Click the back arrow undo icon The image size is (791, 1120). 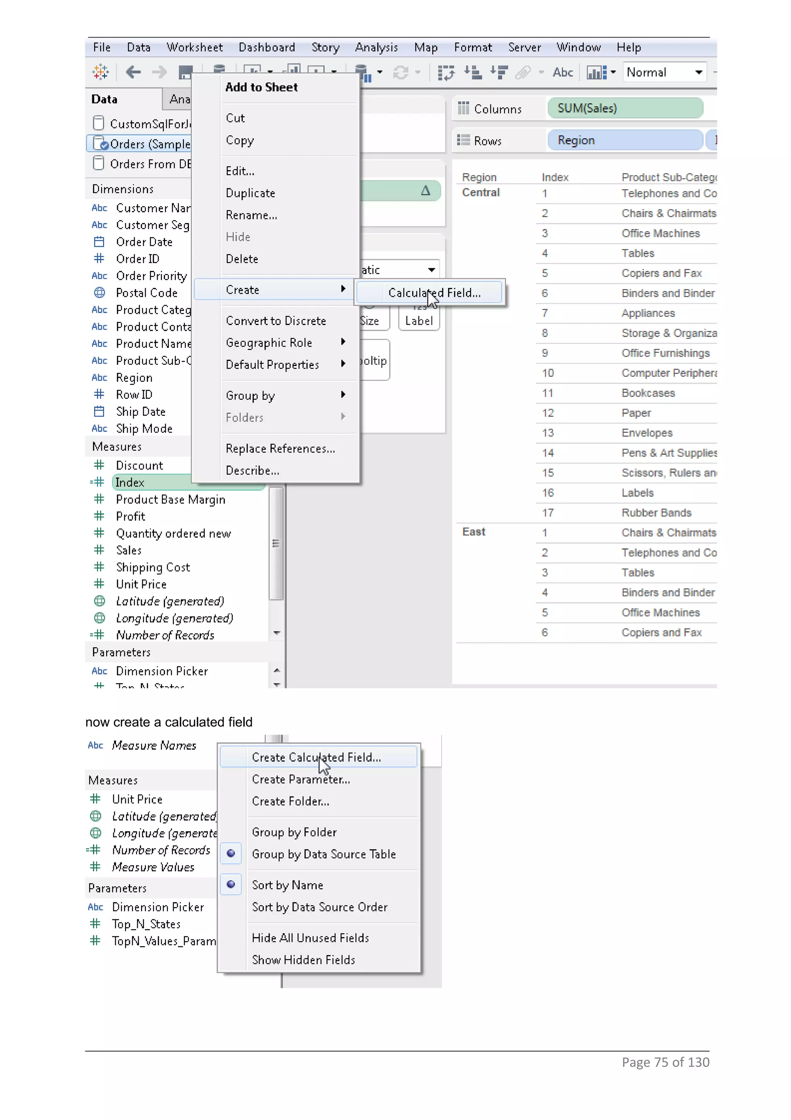pyautogui.click(x=133, y=72)
